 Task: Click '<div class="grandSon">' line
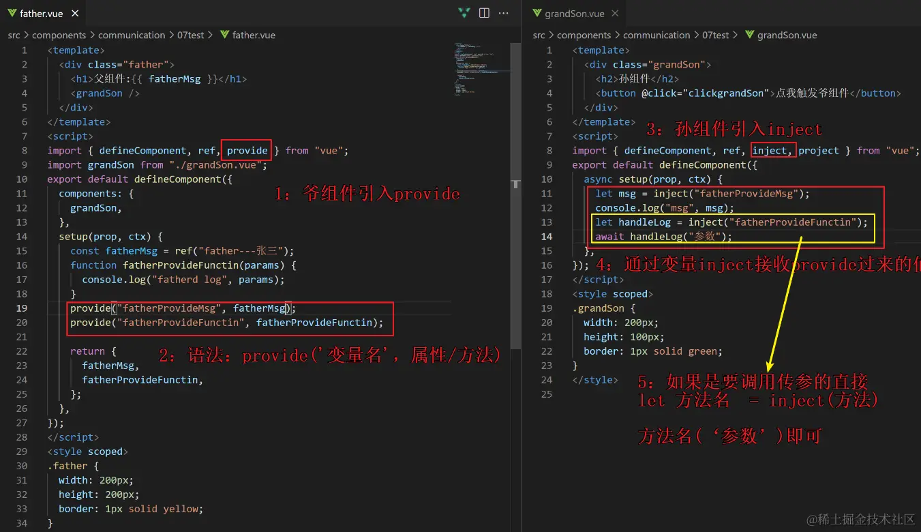click(648, 65)
